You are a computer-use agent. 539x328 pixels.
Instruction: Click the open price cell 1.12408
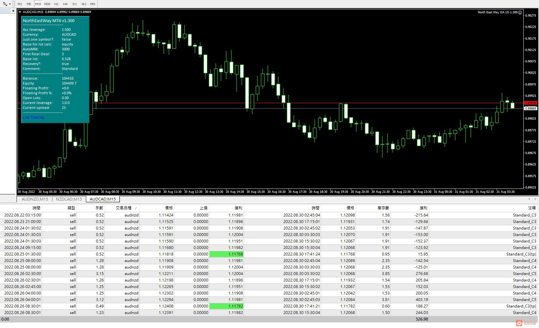(x=166, y=306)
